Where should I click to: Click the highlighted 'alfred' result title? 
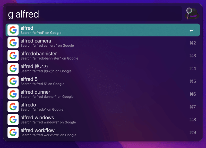(x=27, y=28)
